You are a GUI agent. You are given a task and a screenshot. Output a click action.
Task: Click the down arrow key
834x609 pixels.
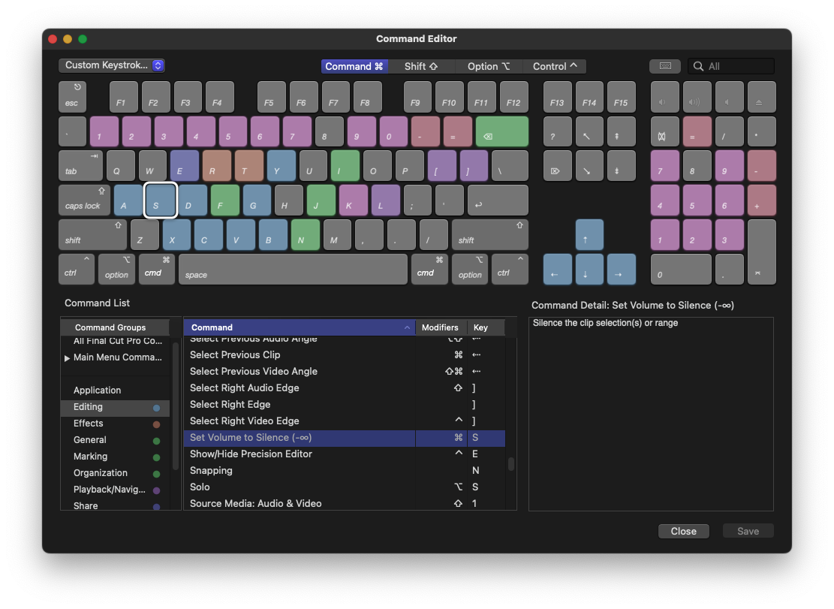(589, 269)
